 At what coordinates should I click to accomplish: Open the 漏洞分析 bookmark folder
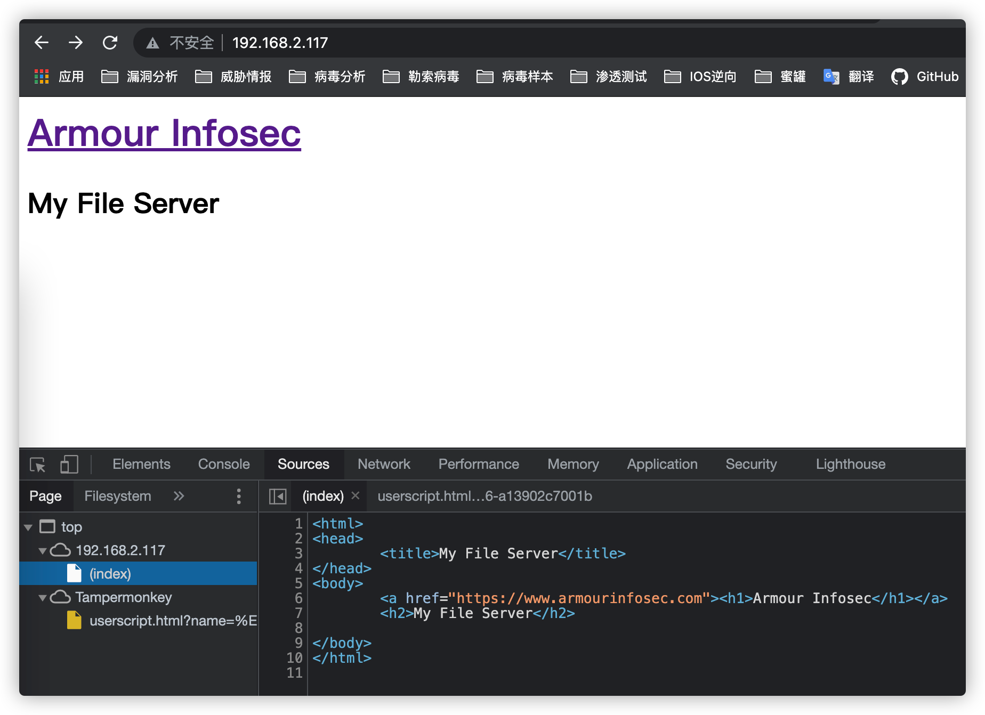pos(139,77)
